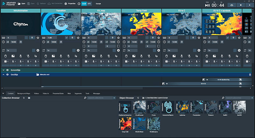Switch time mode to UTC
This screenshot has width=255, height=138.
click(x=89, y=4)
